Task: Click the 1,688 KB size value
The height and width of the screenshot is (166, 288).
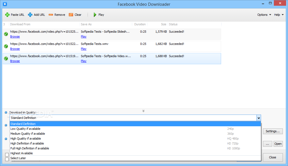Action: [x=161, y=56]
